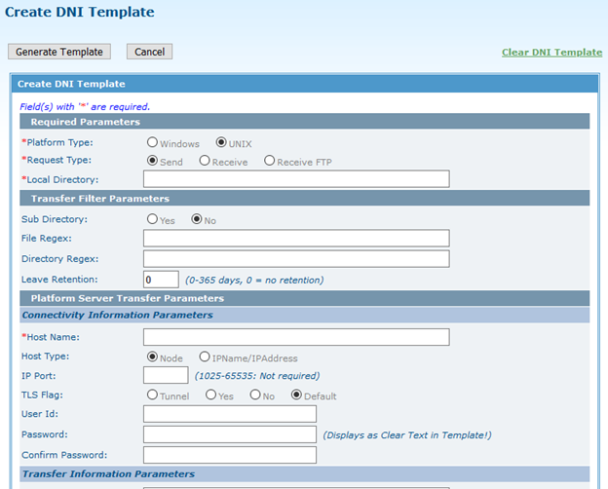
Task: Choose Send as Request Type
Action: [152, 161]
